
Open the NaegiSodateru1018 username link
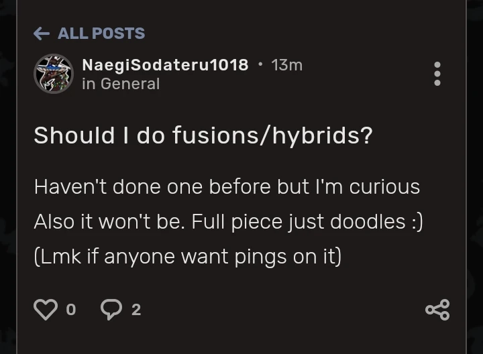[x=165, y=65]
